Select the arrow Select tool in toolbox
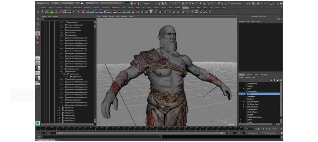The image size is (318, 142). pos(37,19)
